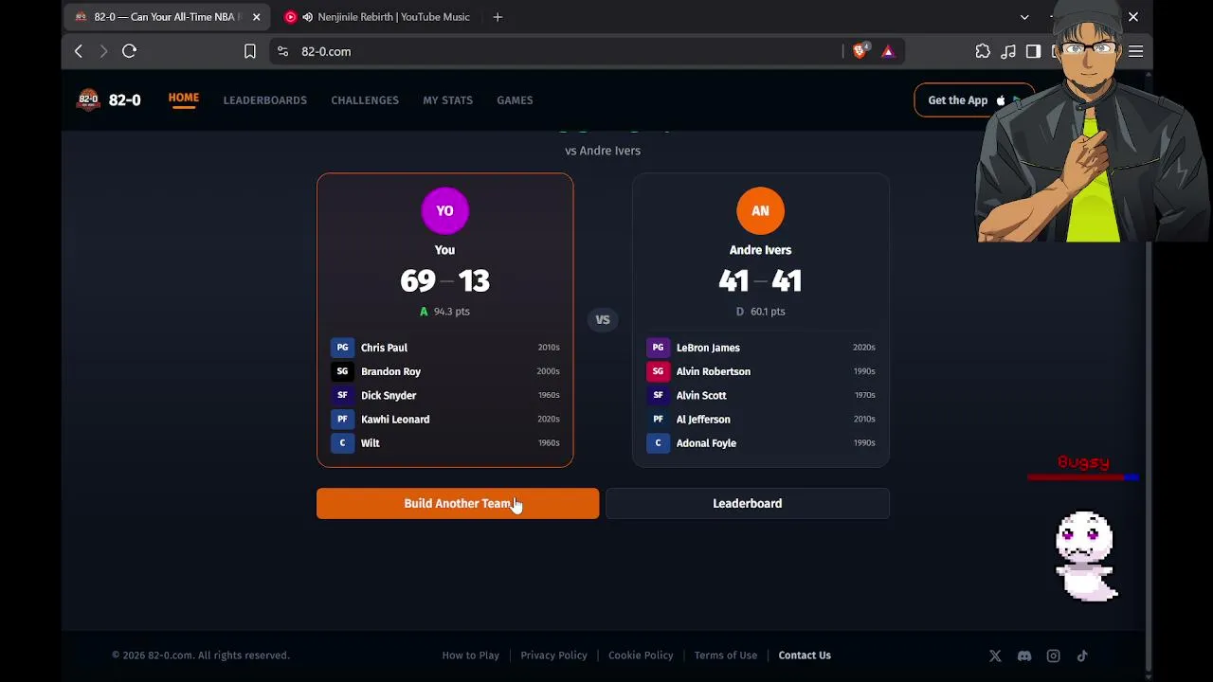Open the Terms of Use footer link
This screenshot has height=682, width=1213.
pos(726,655)
